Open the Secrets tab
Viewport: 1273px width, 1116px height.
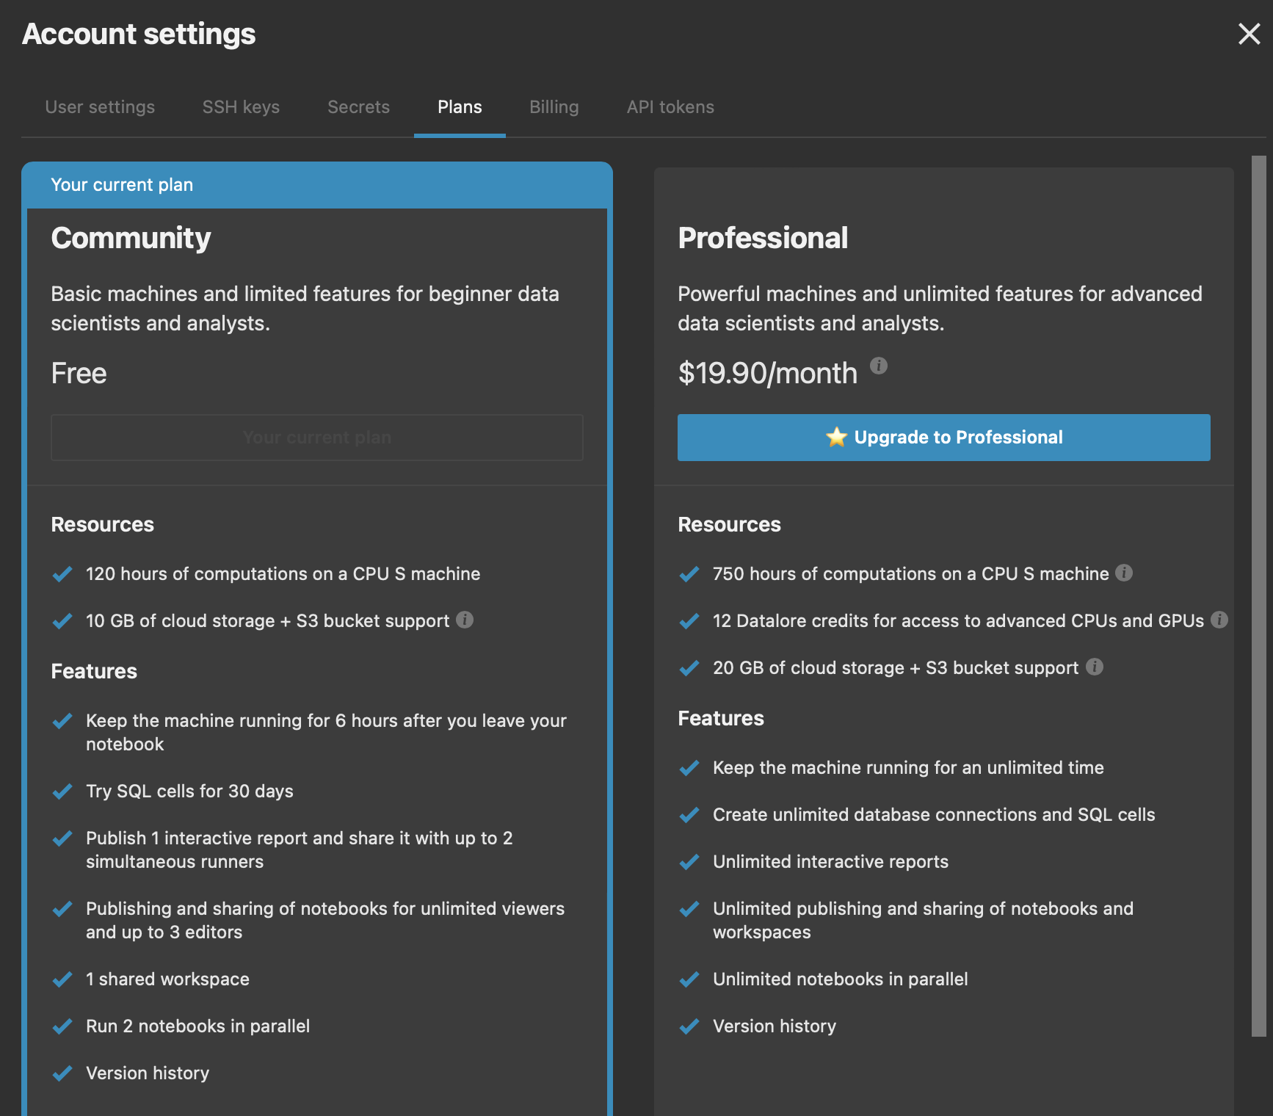point(358,106)
